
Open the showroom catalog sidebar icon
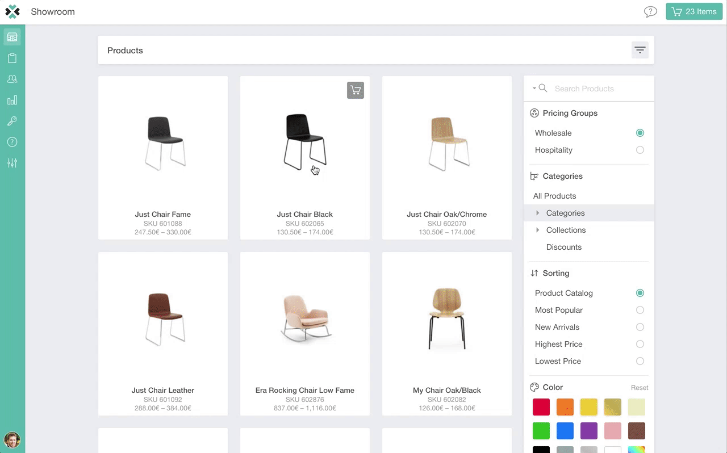[12, 37]
